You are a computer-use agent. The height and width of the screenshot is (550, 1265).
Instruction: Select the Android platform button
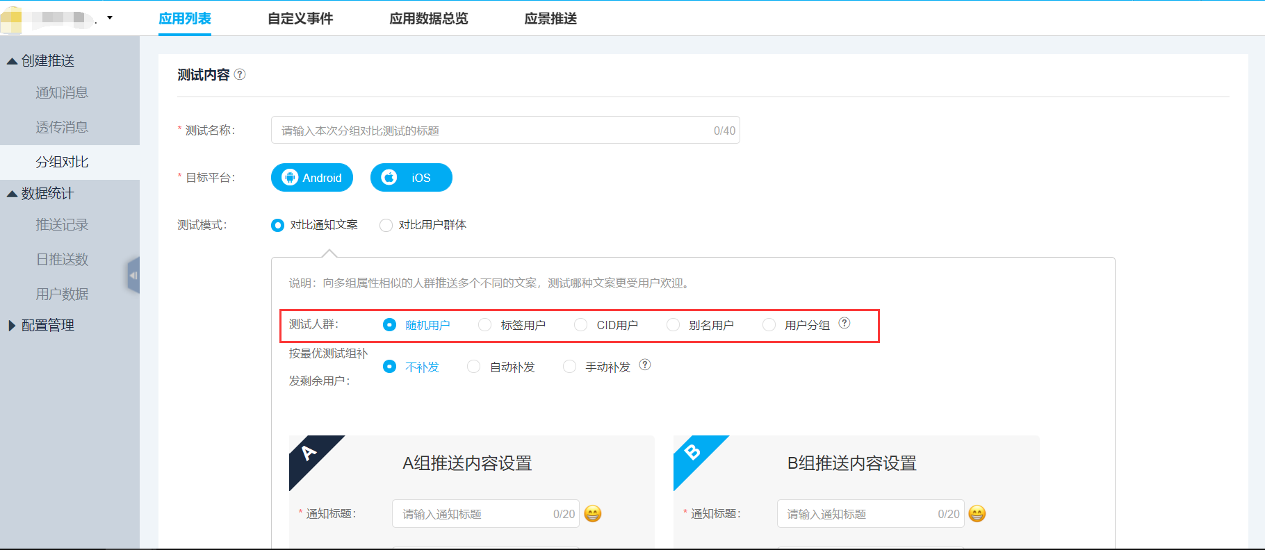[x=312, y=178]
